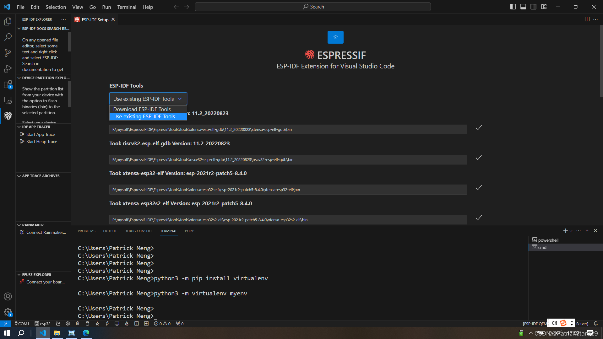Viewport: 603px width, 339px height.
Task: Select the cmd terminal instance
Action: click(x=565, y=247)
